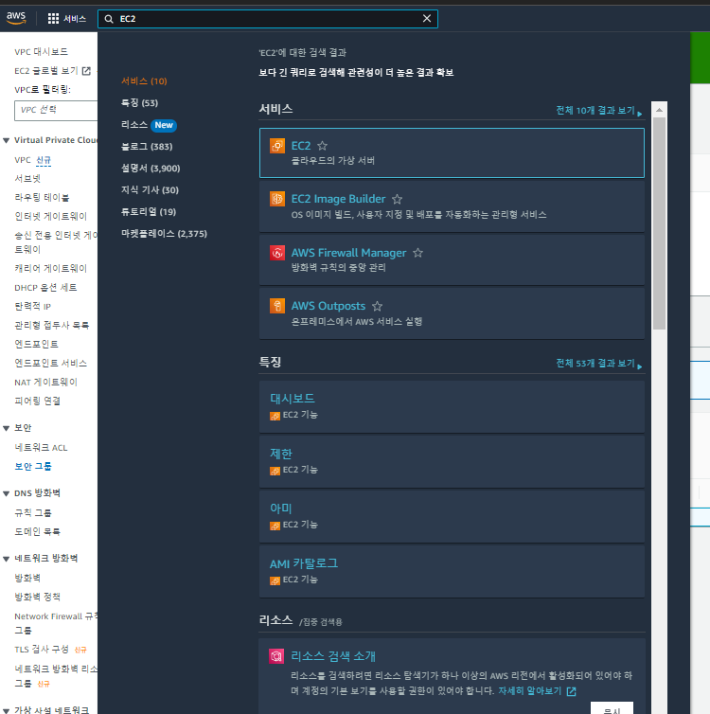This screenshot has height=714, width=710.
Task: Filter results by 특징 (53)
Action: [x=140, y=103]
